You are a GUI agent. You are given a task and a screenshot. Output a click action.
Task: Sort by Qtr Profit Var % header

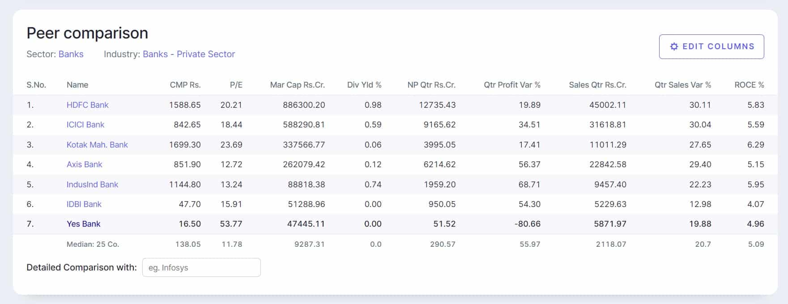click(x=512, y=85)
